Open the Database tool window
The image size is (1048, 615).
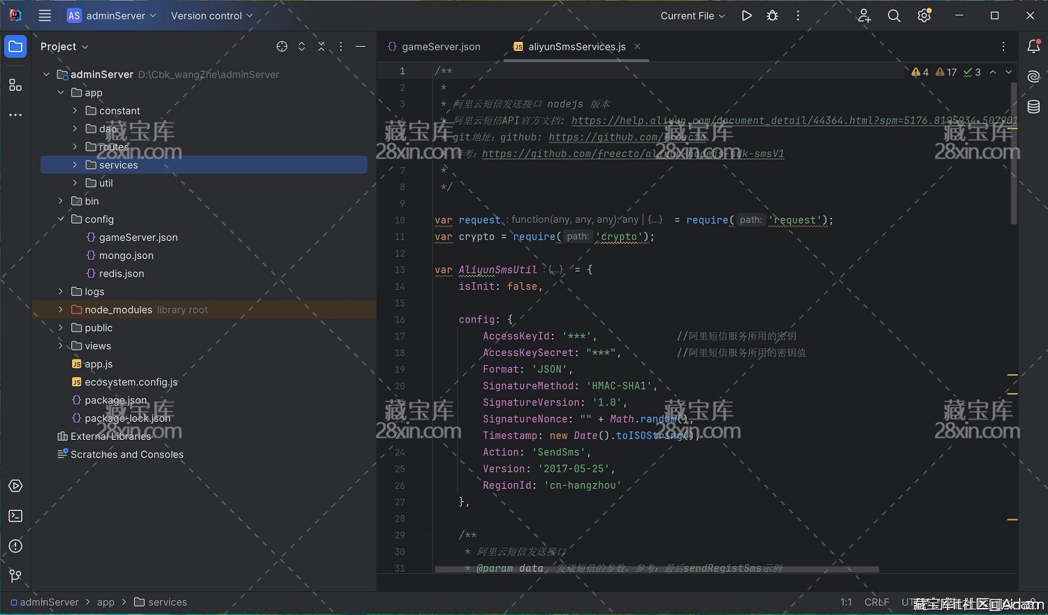click(x=1033, y=107)
